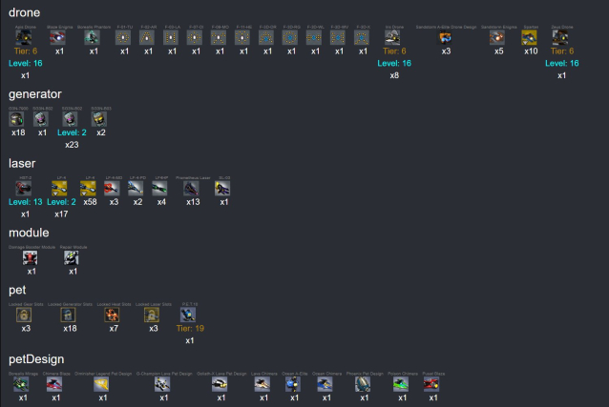
Task: Click the HST-2 laser icon
Action: pos(25,189)
